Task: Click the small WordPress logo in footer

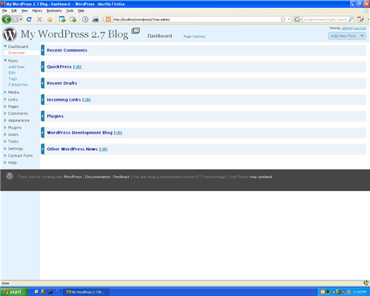Action: [10, 176]
